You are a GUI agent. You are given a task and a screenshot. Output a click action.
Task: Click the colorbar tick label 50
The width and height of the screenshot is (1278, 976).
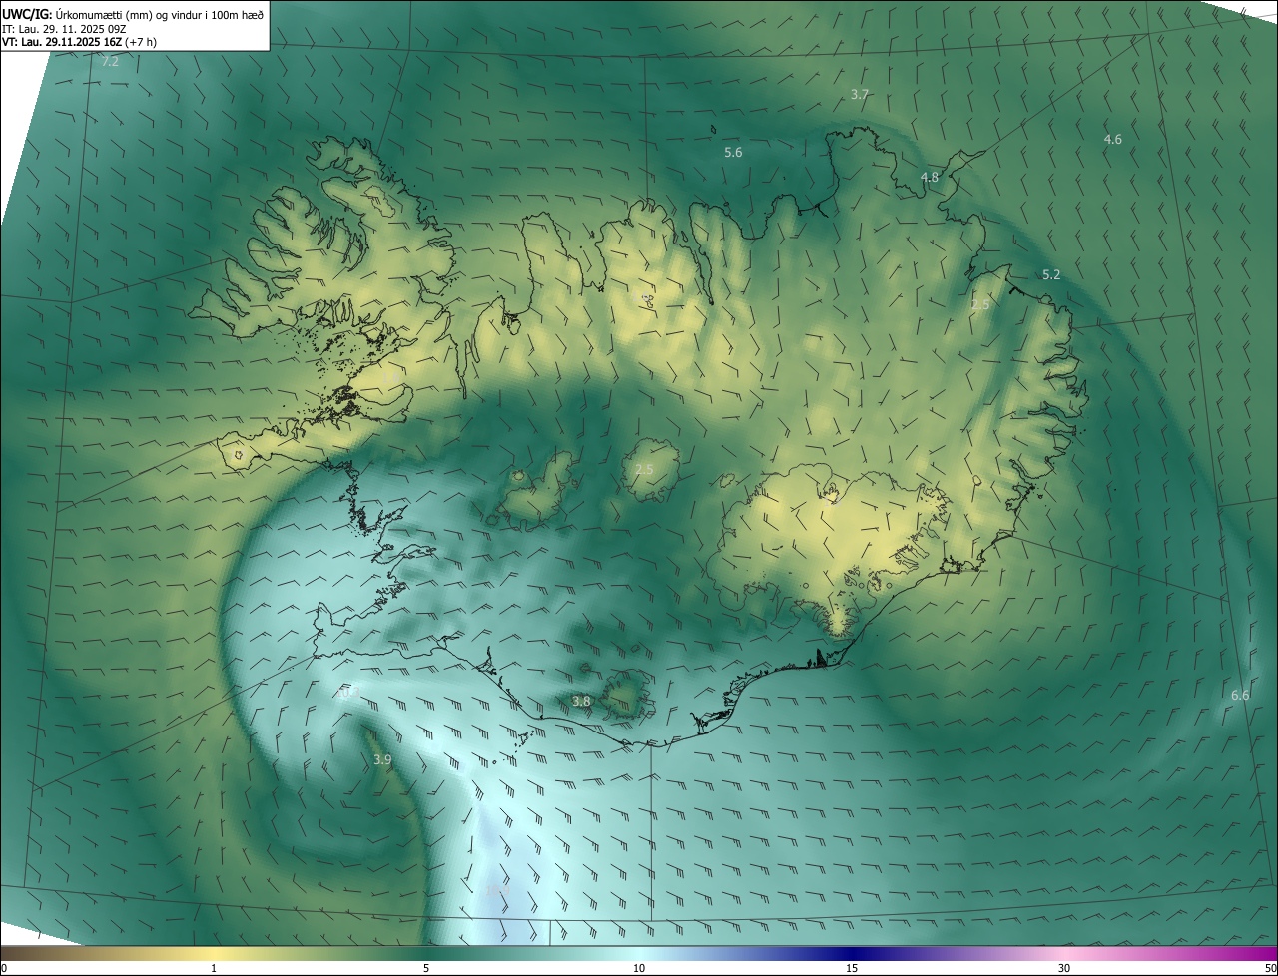pos(1270,968)
